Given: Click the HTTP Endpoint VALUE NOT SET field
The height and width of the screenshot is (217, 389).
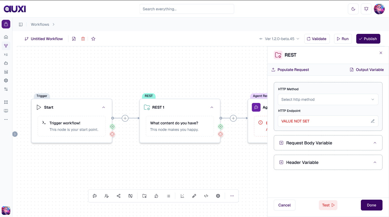Looking at the screenshot, I should click(328, 121).
